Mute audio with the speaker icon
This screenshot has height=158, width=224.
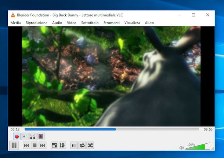point(181,148)
